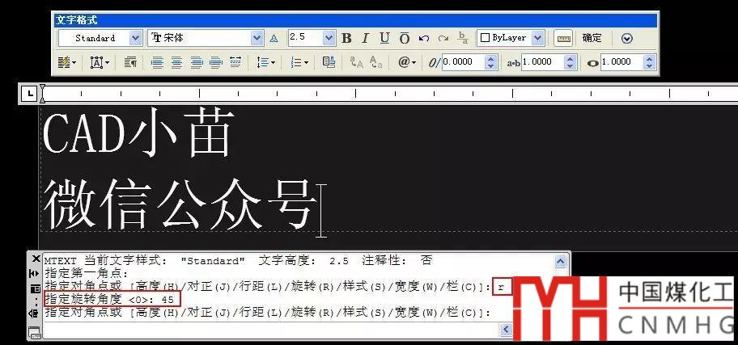Close the command window with X
Image resolution: width=738 pixels, height=345 pixels.
36,259
